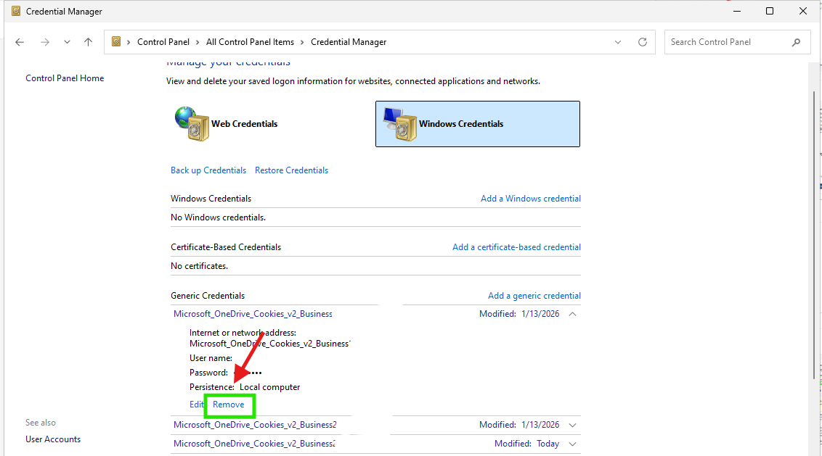The width and height of the screenshot is (822, 456).
Task: Click Restore Credentials link
Action: [291, 170]
